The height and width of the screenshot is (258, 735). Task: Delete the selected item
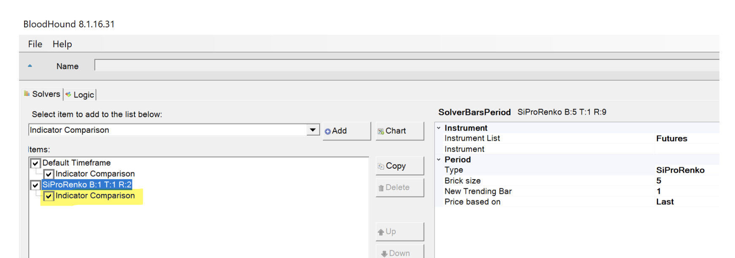400,188
